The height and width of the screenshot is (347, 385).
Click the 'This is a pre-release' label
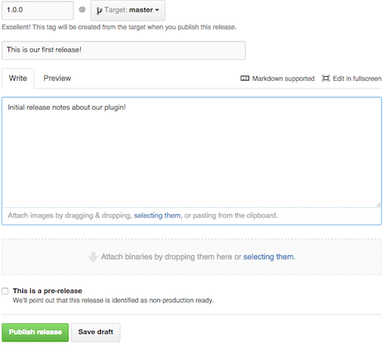click(x=48, y=291)
